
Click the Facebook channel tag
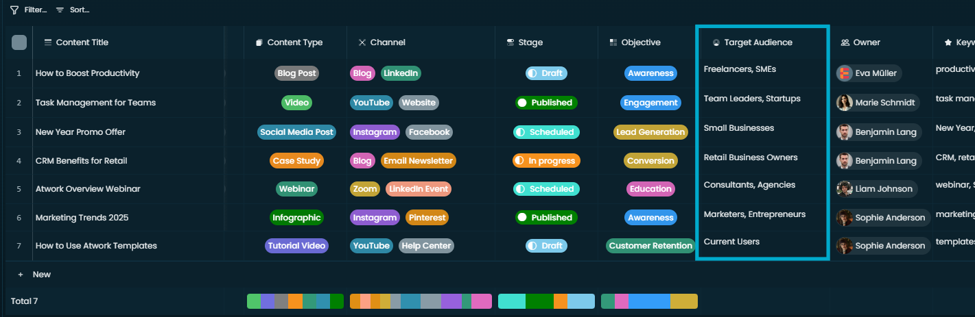[429, 132]
